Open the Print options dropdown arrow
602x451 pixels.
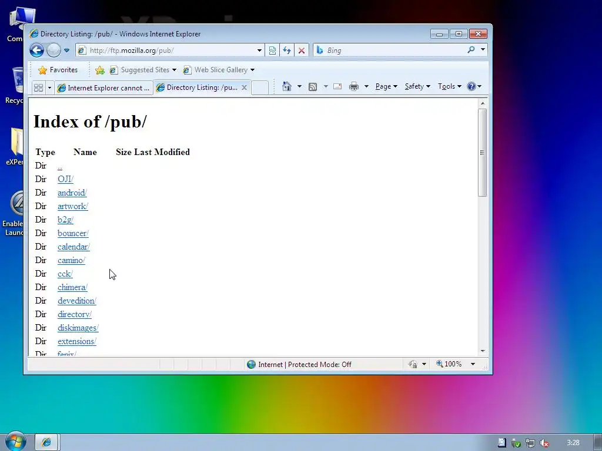tap(366, 86)
